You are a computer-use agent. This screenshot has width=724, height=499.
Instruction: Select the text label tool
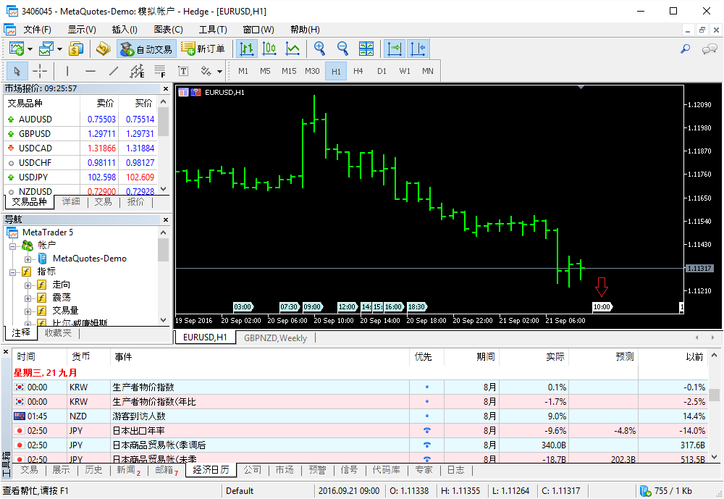pos(183,71)
